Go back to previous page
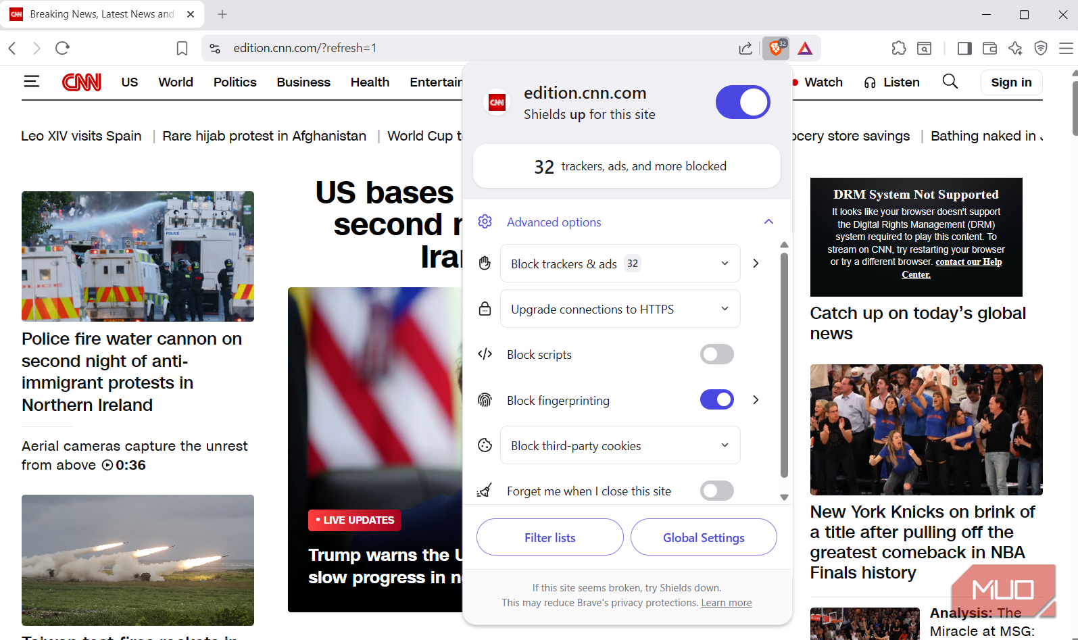This screenshot has height=640, width=1078. (x=12, y=48)
